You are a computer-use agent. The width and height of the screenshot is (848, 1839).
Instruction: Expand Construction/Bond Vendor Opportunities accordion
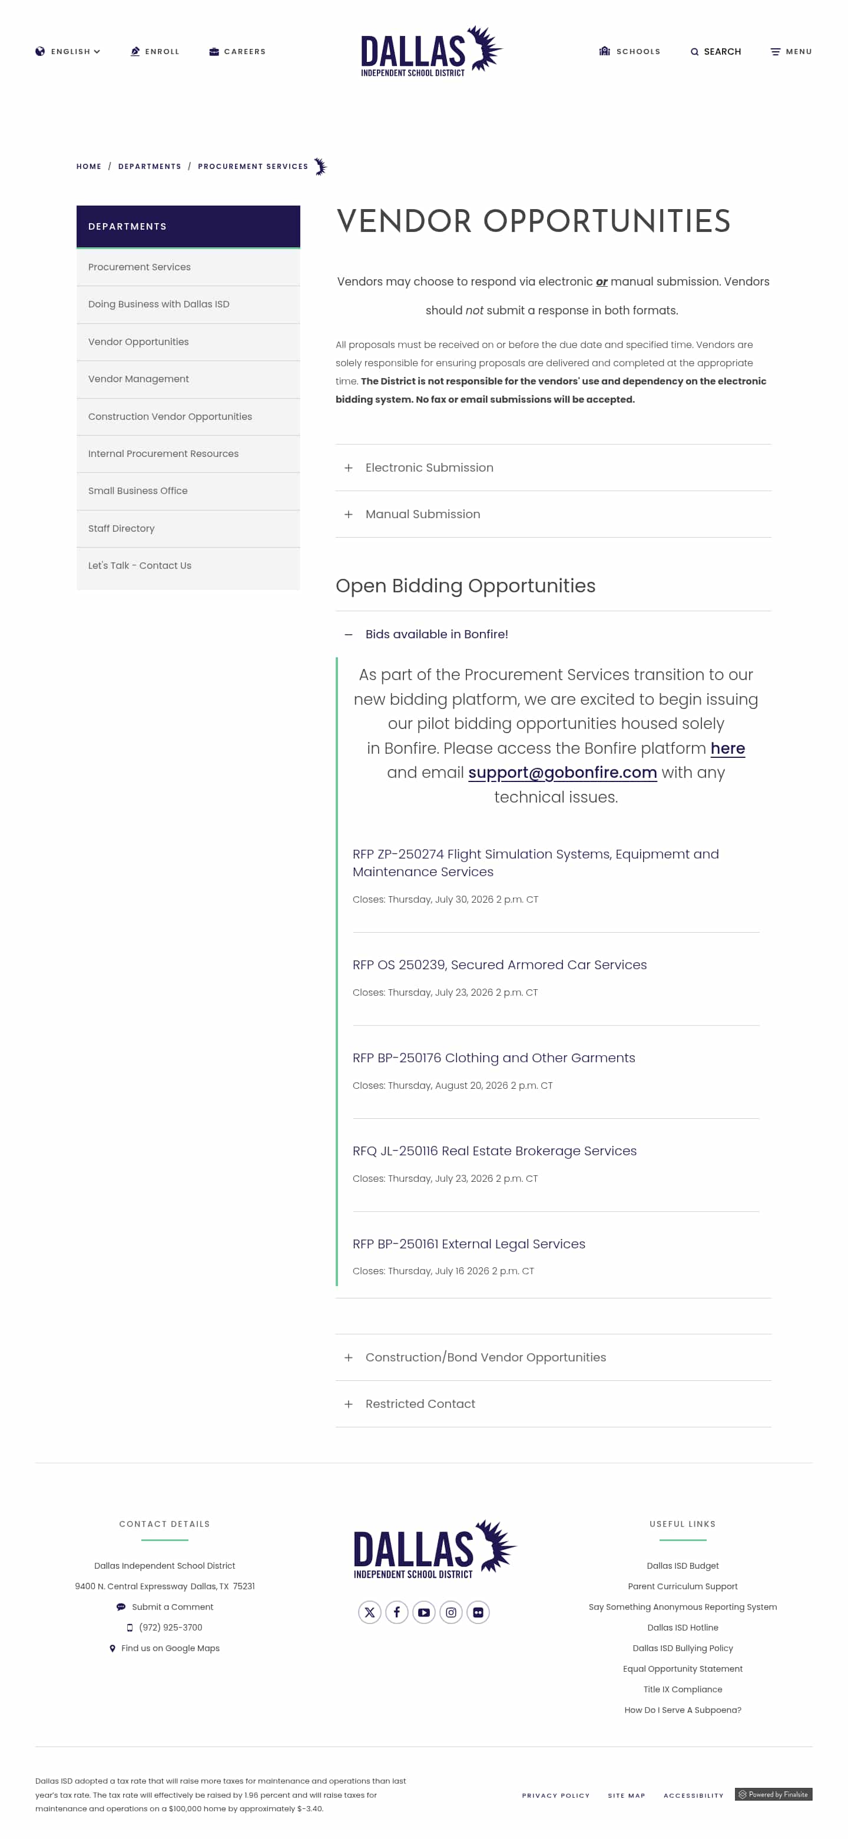coord(553,1357)
